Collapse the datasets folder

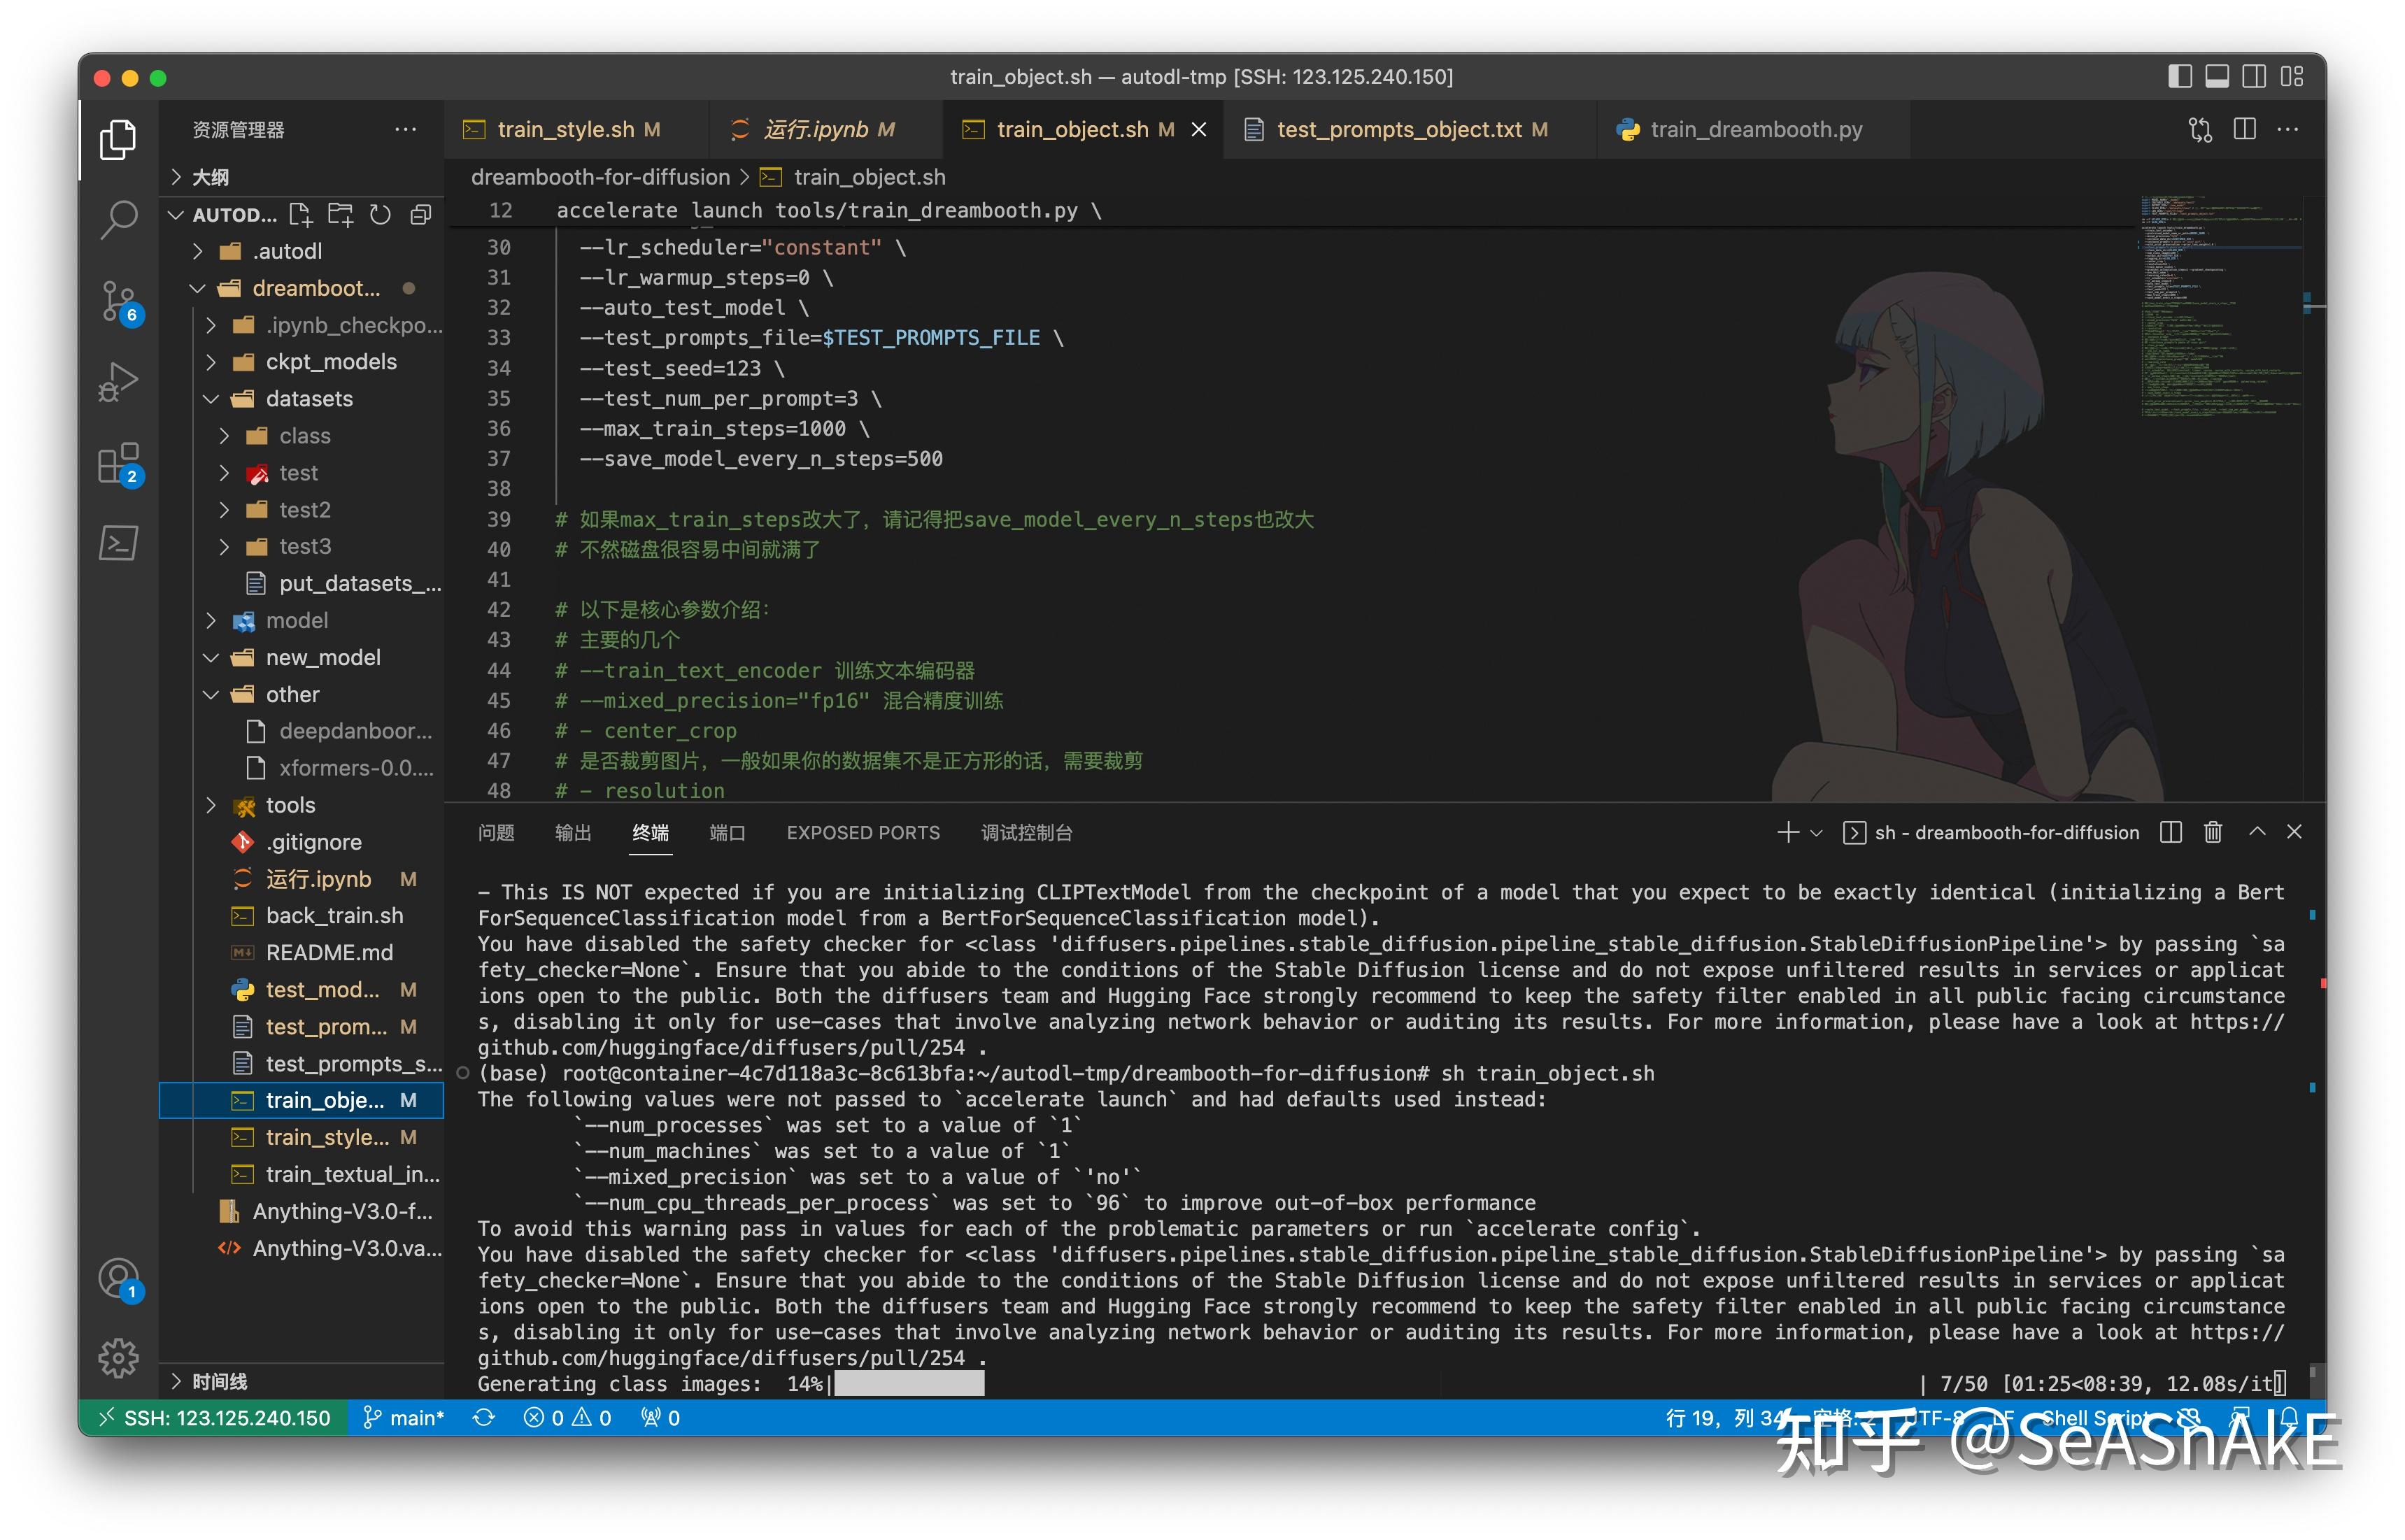click(308, 399)
